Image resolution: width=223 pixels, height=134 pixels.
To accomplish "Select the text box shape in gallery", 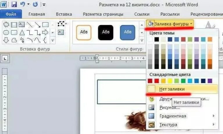I will coord(22,25).
